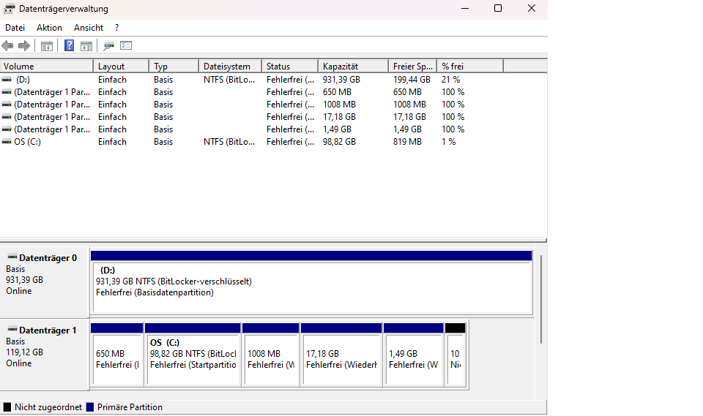Image resolution: width=703 pixels, height=416 pixels.
Task: Click the 199,44 GB free space cell
Action: coord(412,79)
